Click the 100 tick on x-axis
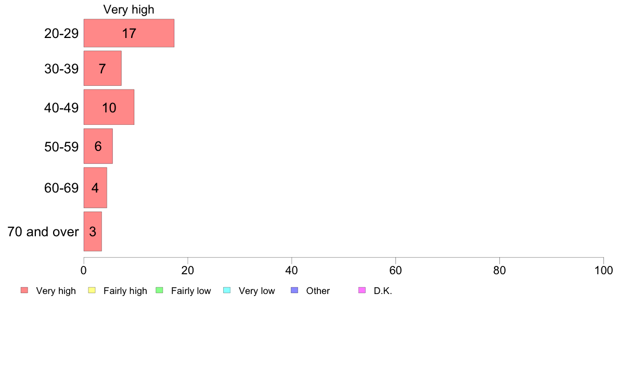 (603, 270)
